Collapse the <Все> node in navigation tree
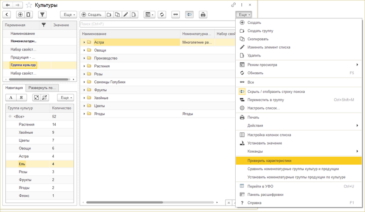Screen dimensions: 365x212 click(x=10, y=117)
